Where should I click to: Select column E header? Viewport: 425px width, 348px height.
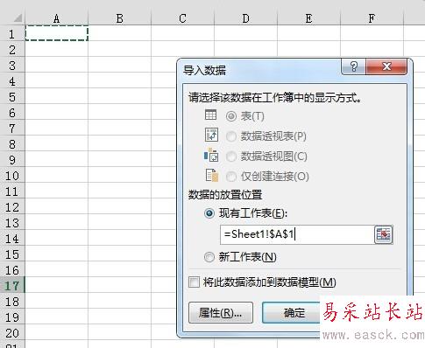coord(308,18)
